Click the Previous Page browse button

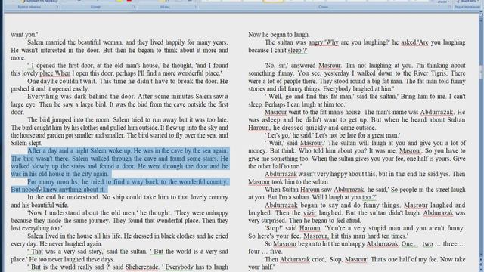481,260
